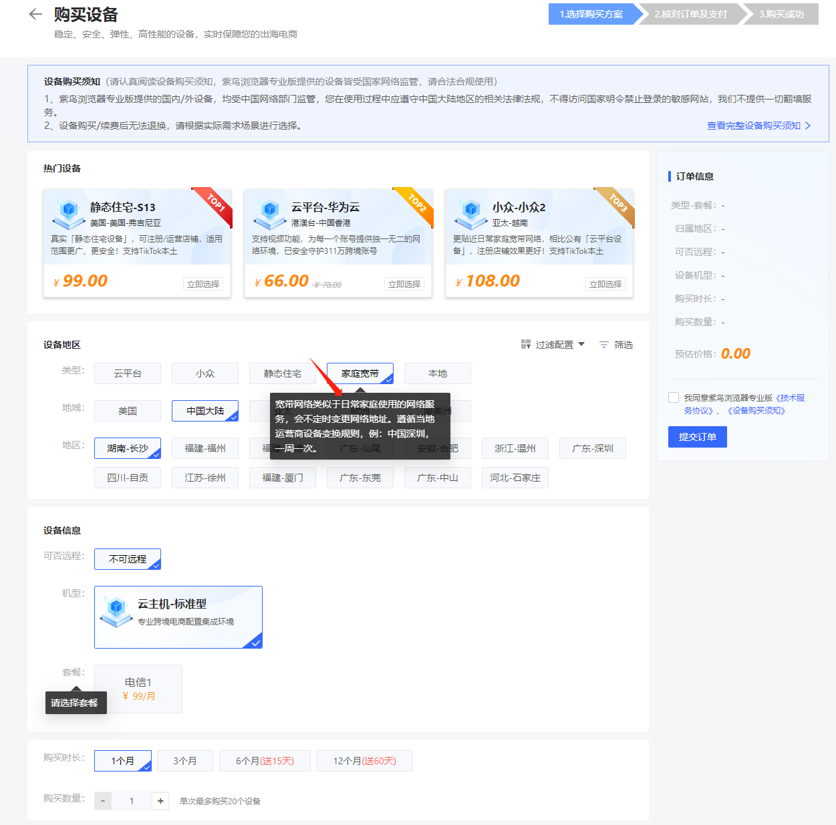This screenshot has width=836, height=825.
Task: Click the ¥108.00 price on 小众-小众2
Action: [488, 281]
